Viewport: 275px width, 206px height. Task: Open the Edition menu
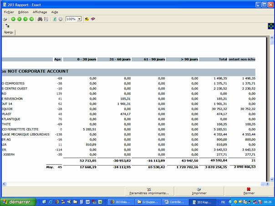pos(23,12)
